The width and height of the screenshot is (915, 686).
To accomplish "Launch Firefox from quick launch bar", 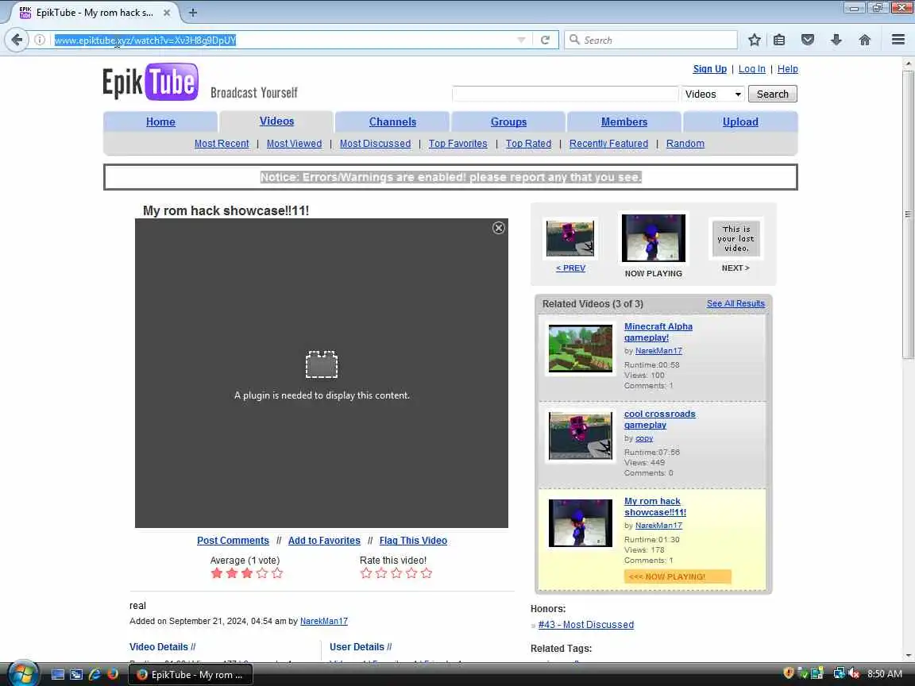I will tap(113, 674).
